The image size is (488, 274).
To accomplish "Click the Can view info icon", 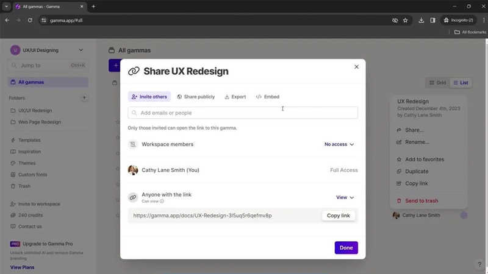I will pyautogui.click(x=162, y=202).
